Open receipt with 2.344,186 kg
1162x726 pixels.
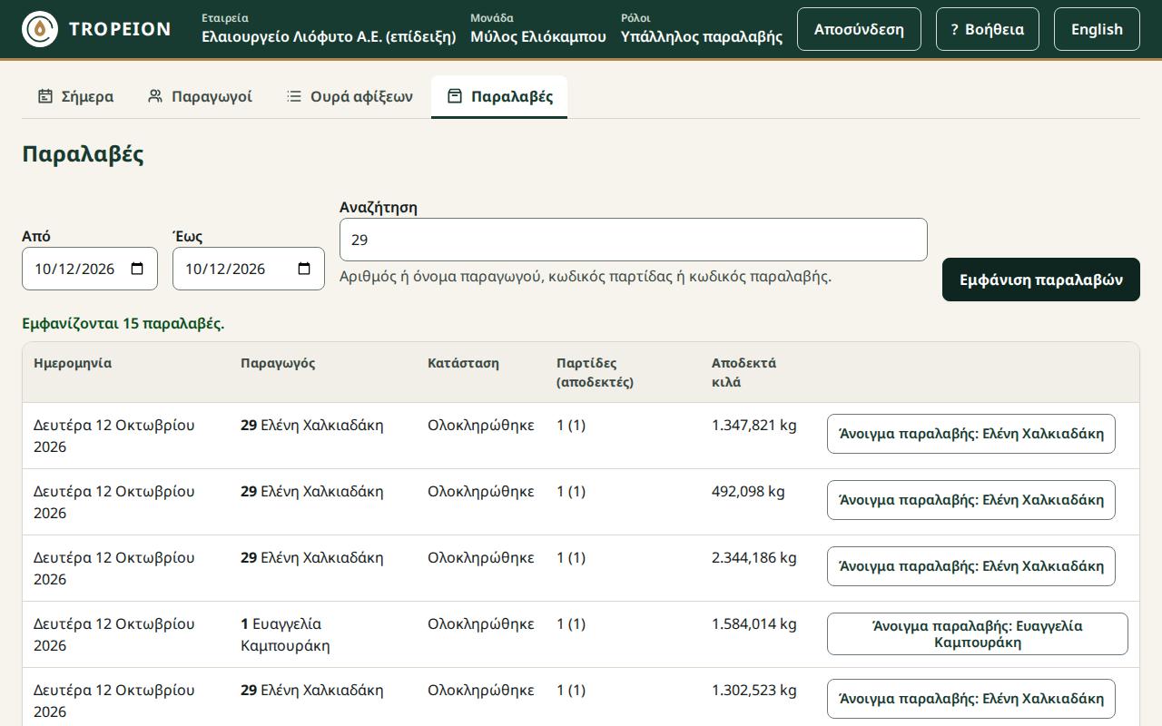tap(971, 566)
